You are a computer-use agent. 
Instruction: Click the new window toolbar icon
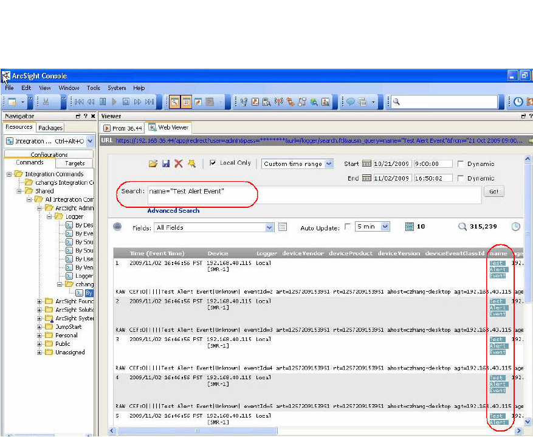[x=12, y=102]
